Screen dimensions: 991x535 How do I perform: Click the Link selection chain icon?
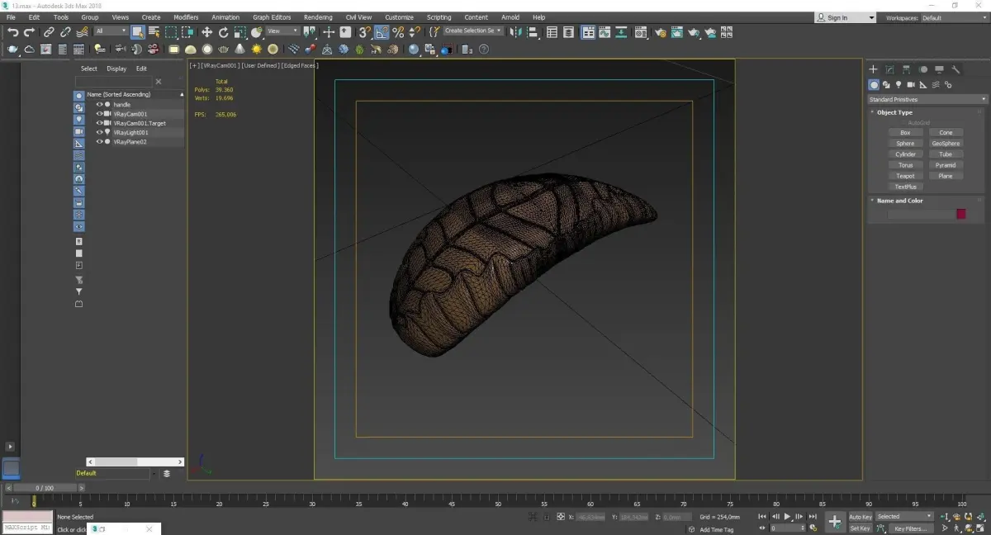pos(49,32)
